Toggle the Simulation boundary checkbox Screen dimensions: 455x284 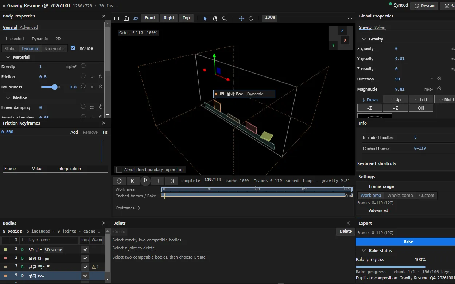pos(119,170)
